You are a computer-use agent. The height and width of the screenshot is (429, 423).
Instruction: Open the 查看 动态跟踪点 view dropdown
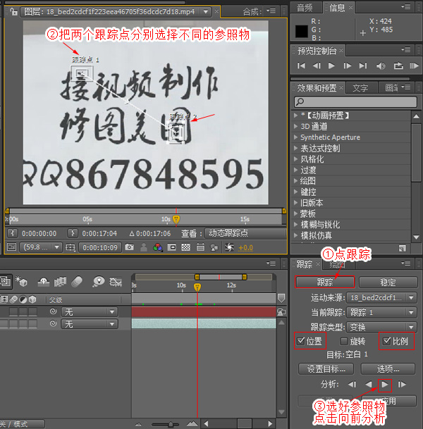pyautogui.click(x=245, y=233)
